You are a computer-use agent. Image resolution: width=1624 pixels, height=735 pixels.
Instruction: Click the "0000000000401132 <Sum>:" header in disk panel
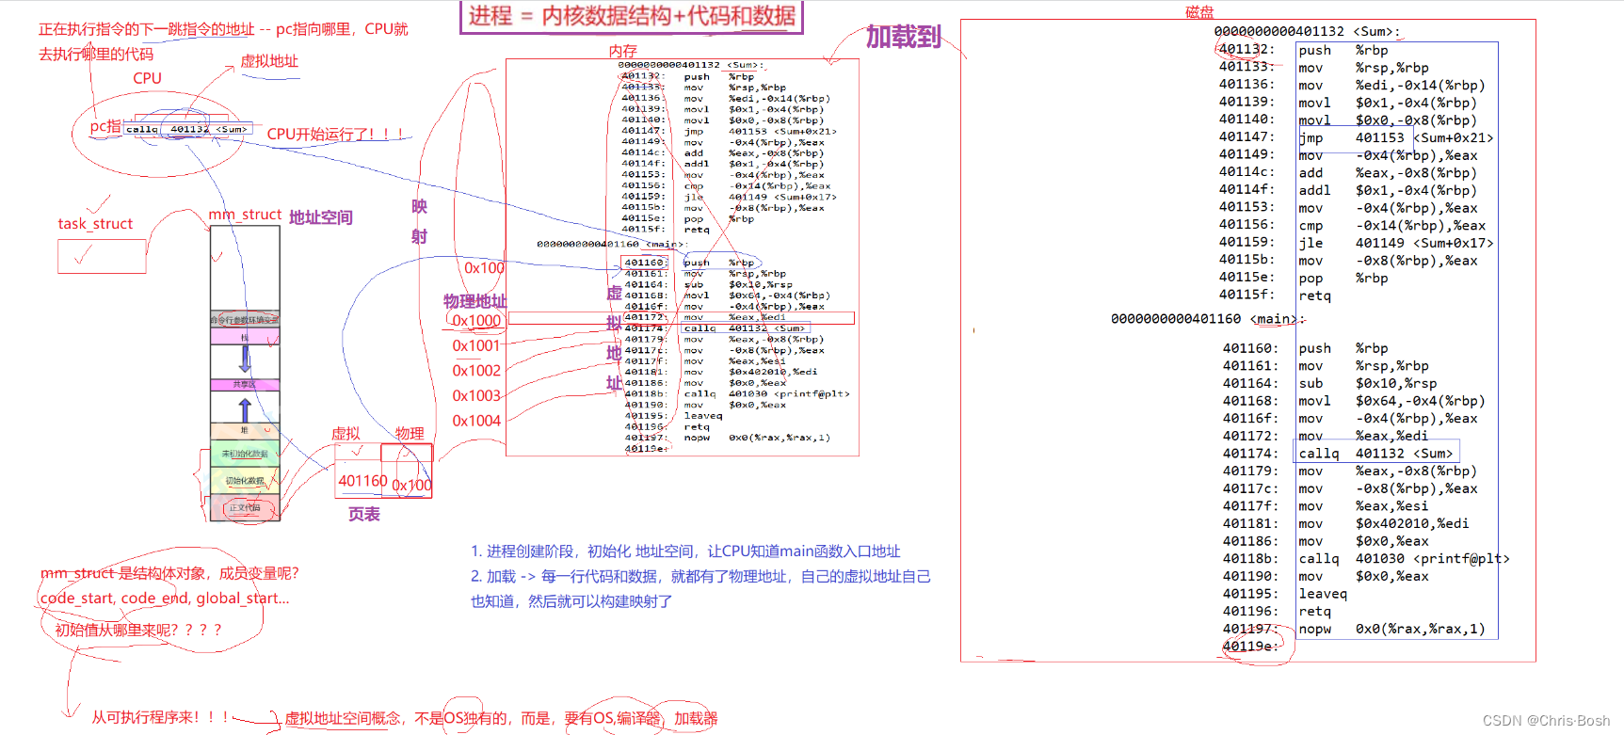click(1307, 31)
